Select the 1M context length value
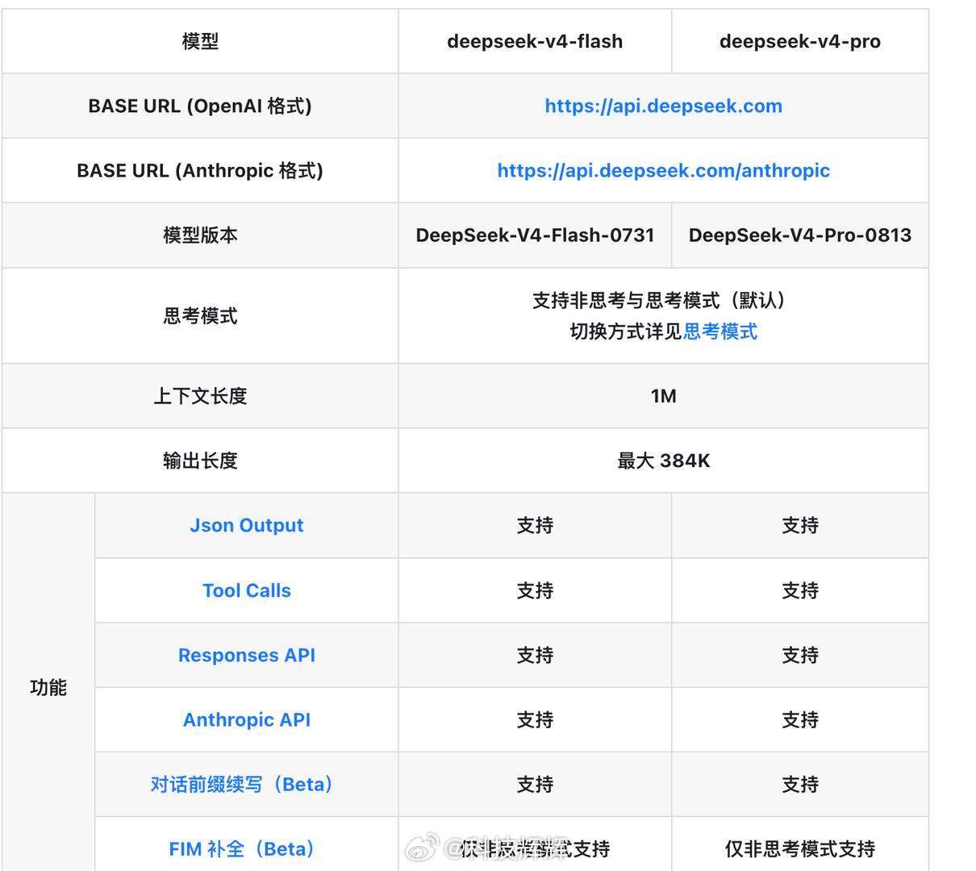 tap(663, 396)
